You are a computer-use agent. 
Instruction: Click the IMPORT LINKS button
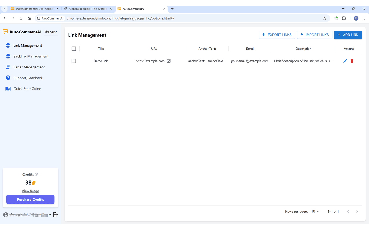tap(315, 35)
